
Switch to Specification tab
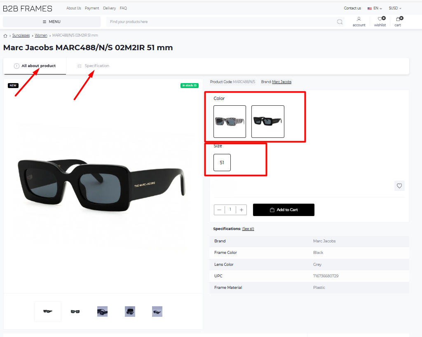point(93,66)
